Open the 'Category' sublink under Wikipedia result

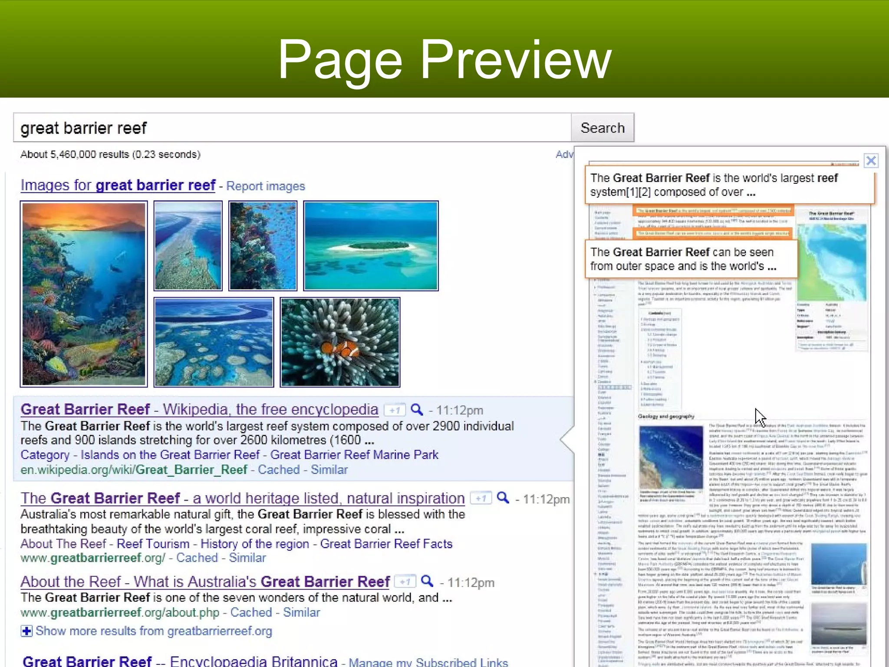click(x=45, y=455)
